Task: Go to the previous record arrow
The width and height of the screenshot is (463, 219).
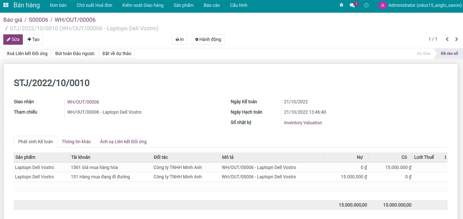Action: (x=447, y=39)
